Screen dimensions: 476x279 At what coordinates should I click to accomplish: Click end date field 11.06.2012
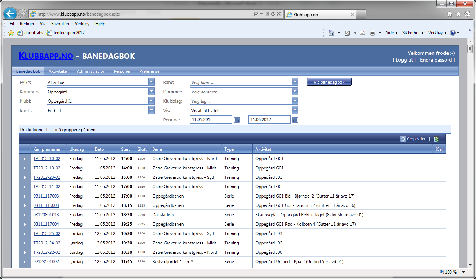point(269,120)
